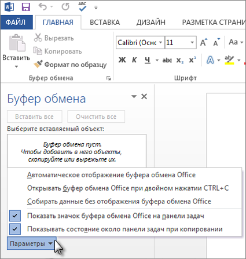The height and width of the screenshot is (259, 246).
Task: Click the spelling check ABC icon
Action: coord(82,7)
